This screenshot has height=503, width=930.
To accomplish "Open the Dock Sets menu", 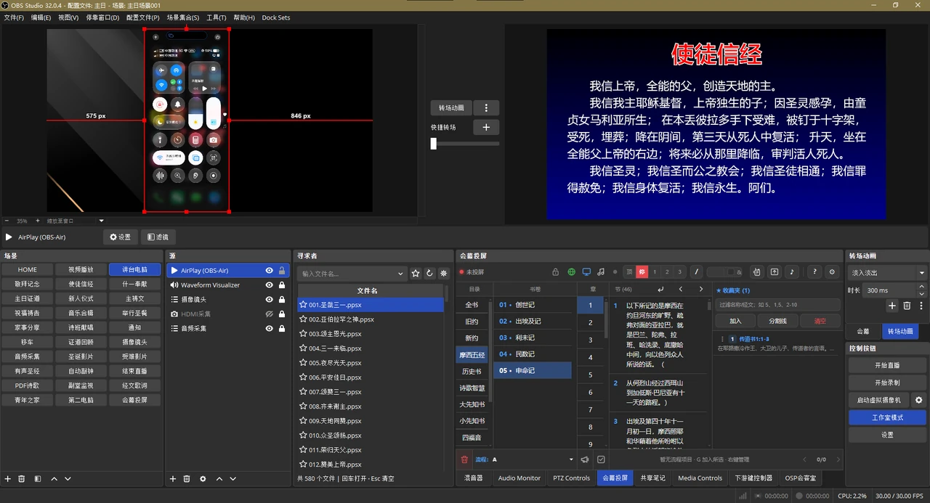I will point(276,17).
